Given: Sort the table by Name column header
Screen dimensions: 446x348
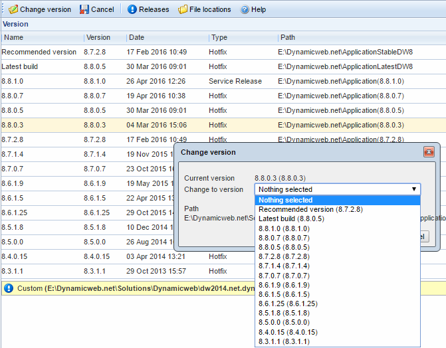Looking at the screenshot, I should (x=14, y=38).
